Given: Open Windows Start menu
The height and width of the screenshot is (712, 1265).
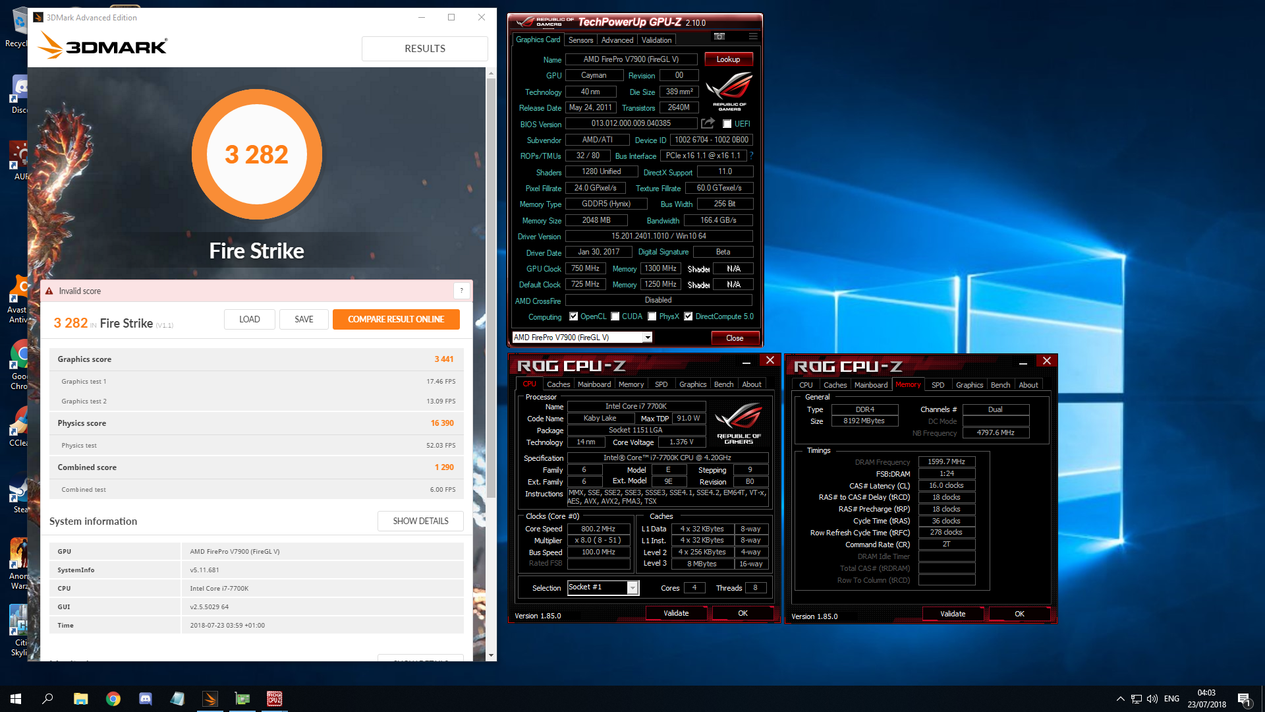Looking at the screenshot, I should tap(16, 699).
